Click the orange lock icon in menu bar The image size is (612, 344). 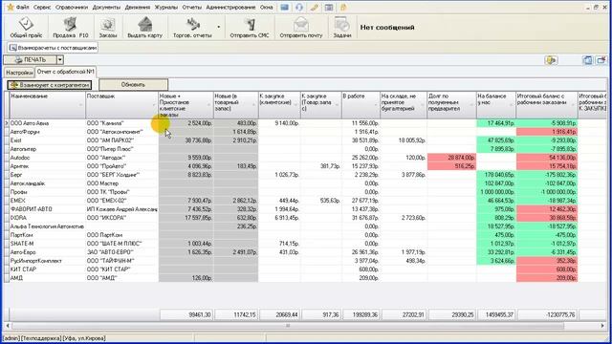point(343,7)
